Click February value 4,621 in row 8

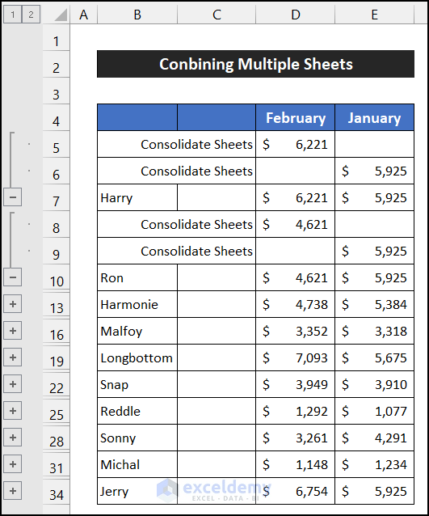point(295,224)
